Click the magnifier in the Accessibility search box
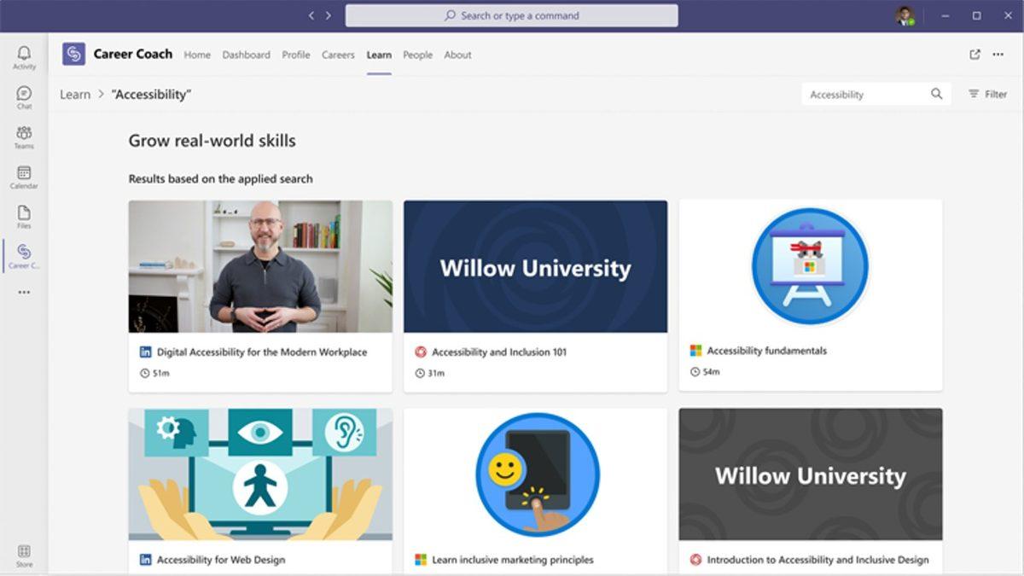The image size is (1024, 576). click(936, 94)
